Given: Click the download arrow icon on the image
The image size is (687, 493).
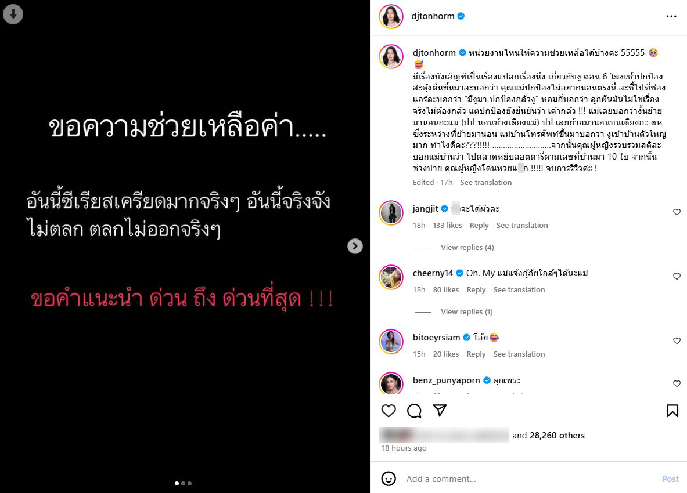Looking at the screenshot, I should (x=13, y=14).
